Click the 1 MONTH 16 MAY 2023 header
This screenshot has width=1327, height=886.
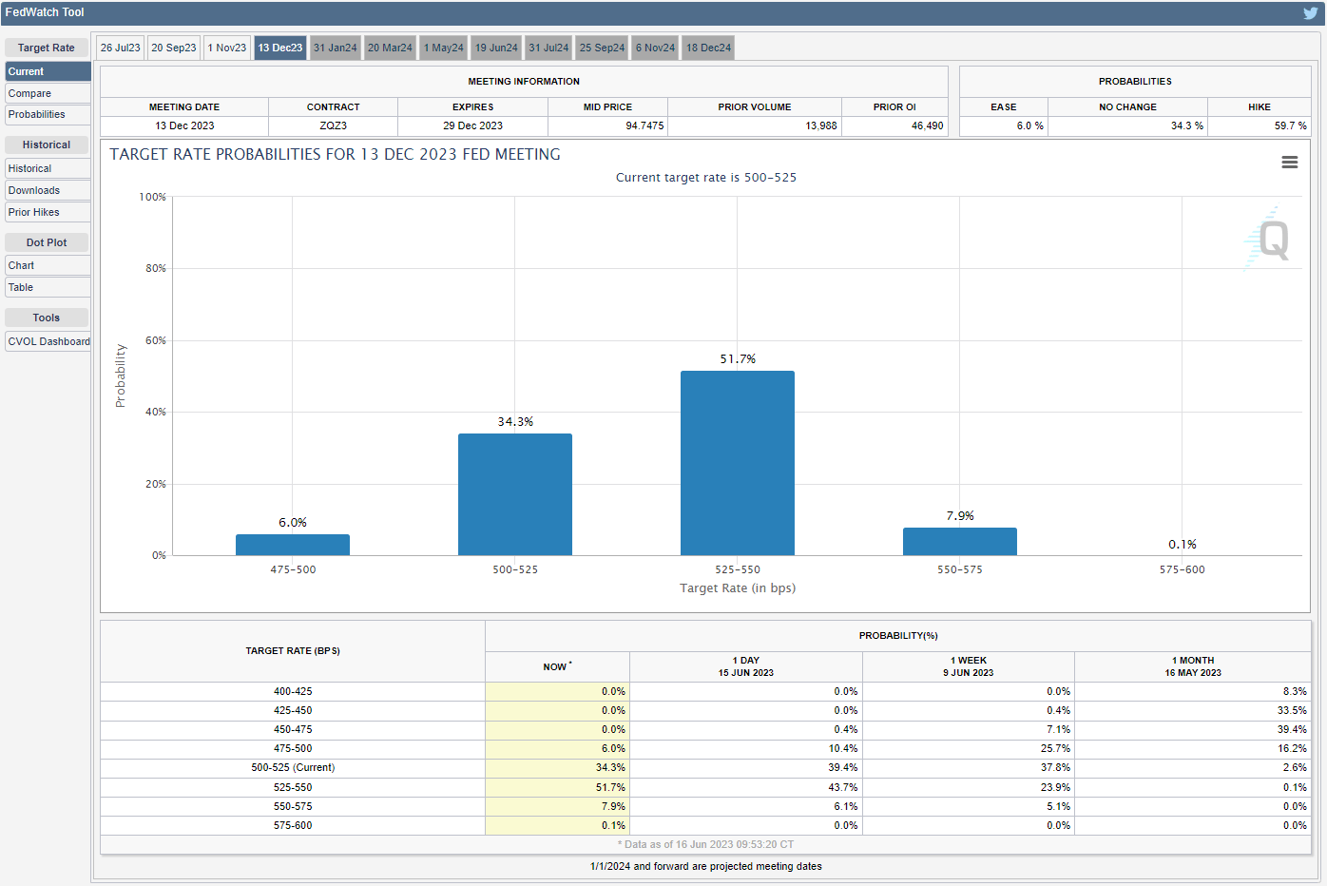pos(1193,666)
